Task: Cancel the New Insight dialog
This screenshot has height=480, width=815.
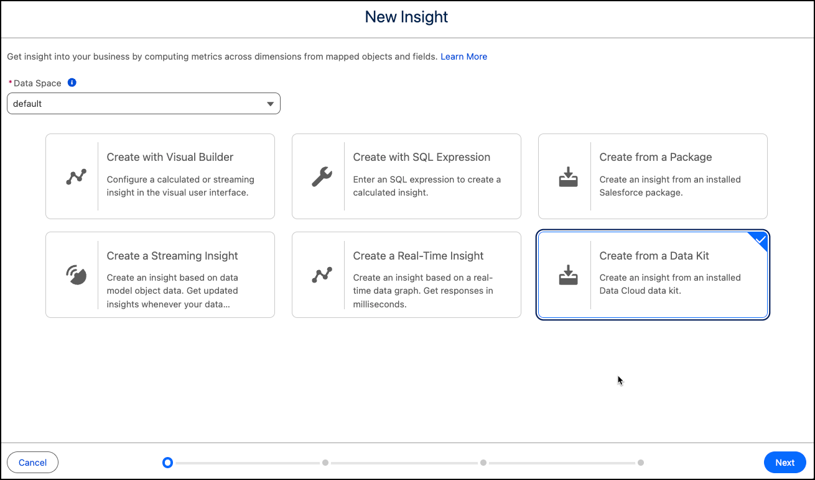Action: click(32, 463)
